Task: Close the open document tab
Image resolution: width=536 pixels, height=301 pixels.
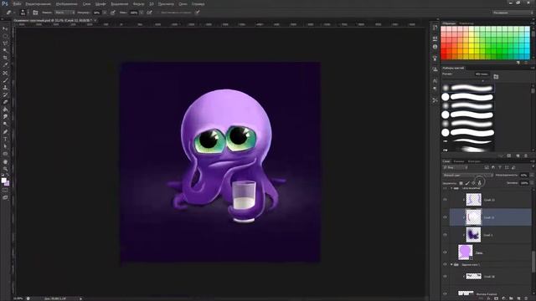Action: 95,20
